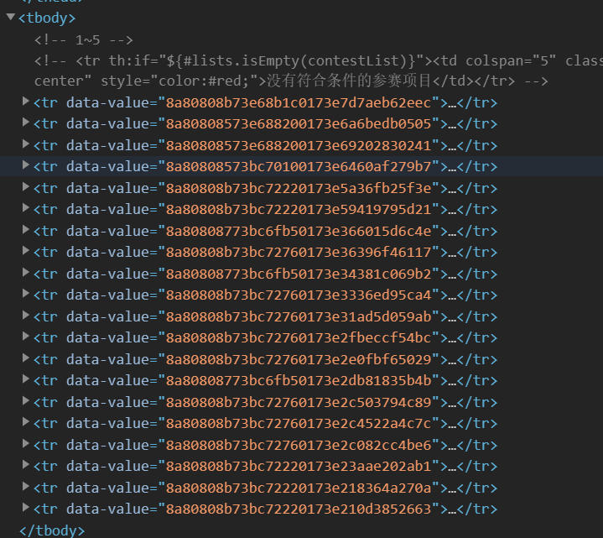Click the ellipsis in the row ending 6fb25f3e

click(452, 188)
